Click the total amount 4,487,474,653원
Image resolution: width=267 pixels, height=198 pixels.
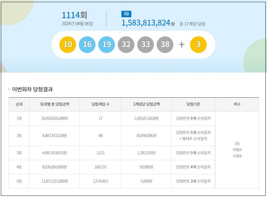(x=54, y=153)
